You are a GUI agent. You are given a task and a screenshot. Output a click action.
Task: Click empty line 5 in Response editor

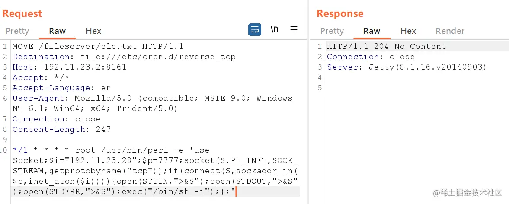(x=417, y=88)
